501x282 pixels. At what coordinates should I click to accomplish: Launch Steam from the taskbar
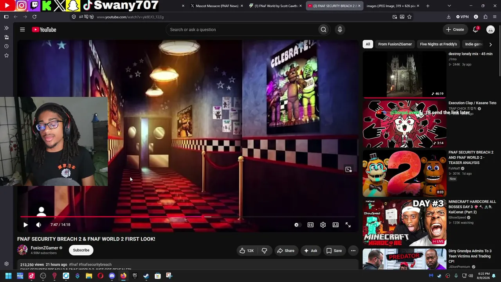point(146,276)
